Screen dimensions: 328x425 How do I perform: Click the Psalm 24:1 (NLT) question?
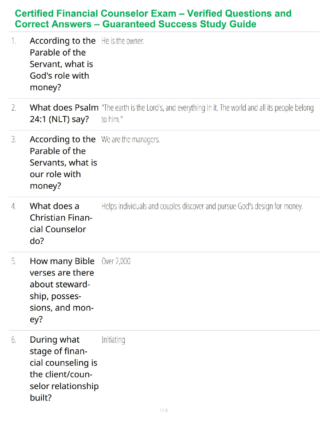click(64, 113)
